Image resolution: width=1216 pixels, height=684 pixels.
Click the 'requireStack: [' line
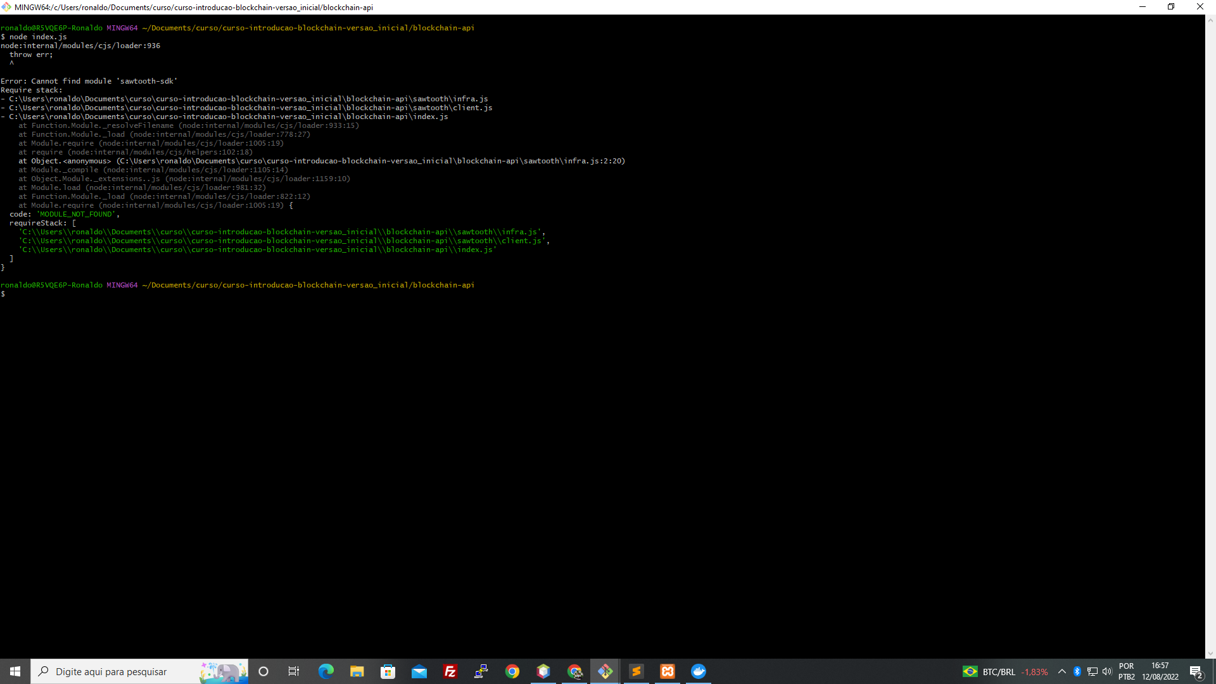[x=42, y=223]
